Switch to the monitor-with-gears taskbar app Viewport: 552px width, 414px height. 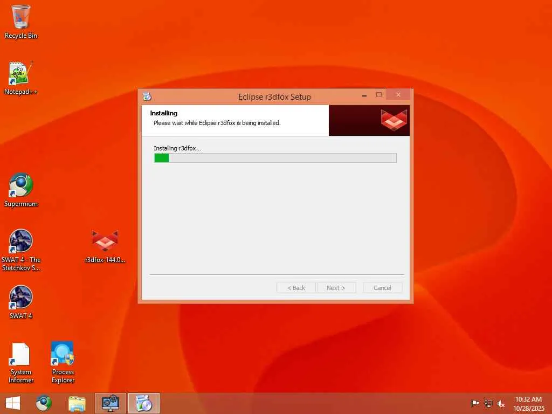(x=110, y=403)
